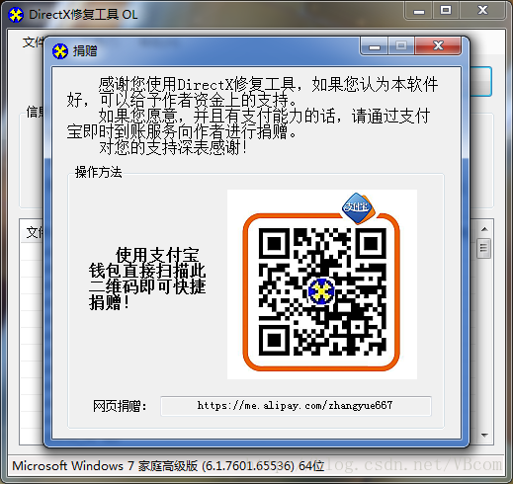Click the DirectX修复工具 main window title icon
The width and height of the screenshot is (513, 484).
pos(16,15)
